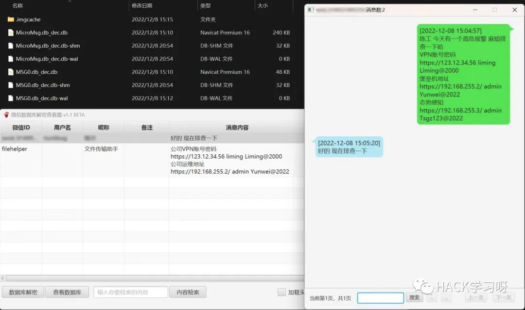This screenshot has height=310, width=525.
Task: Click the MicroMsg.db_dec.db-shm file icon
Action: 11,46
